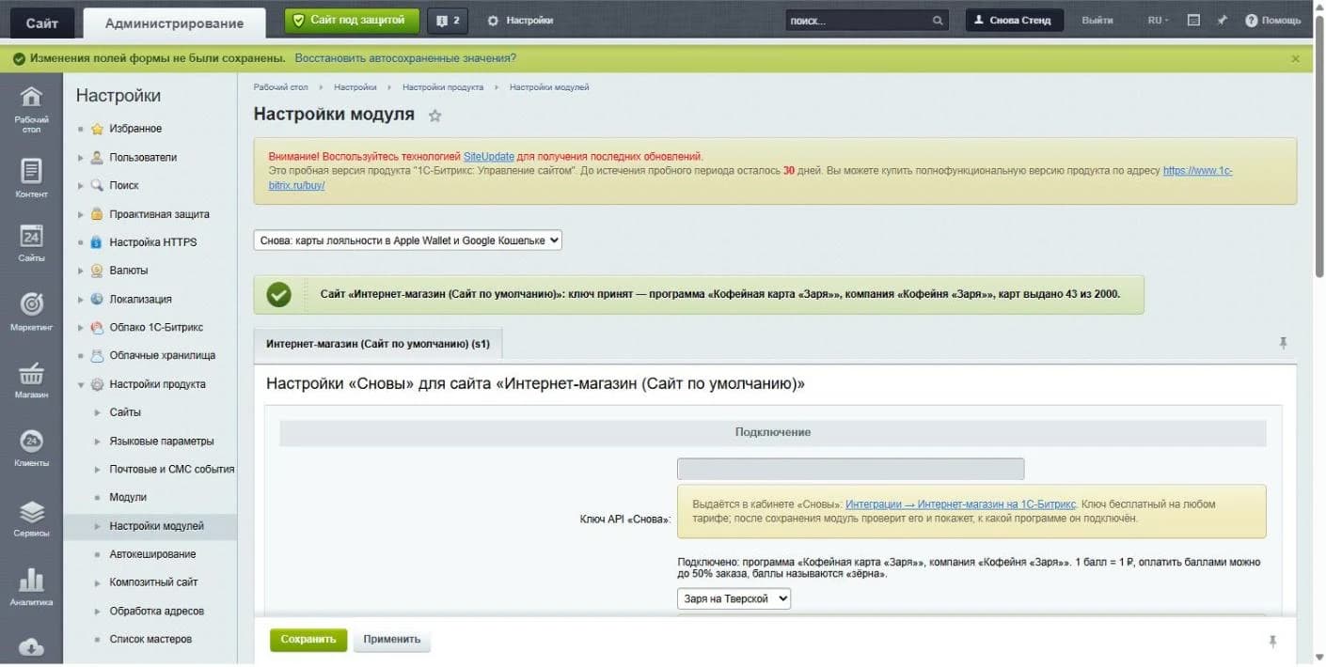Click Рабочий стол breadcrumb
Image resolution: width=1326 pixels, height=667 pixels.
pos(280,87)
